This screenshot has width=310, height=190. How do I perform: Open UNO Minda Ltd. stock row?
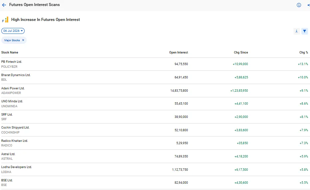pyautogui.click(x=155, y=104)
